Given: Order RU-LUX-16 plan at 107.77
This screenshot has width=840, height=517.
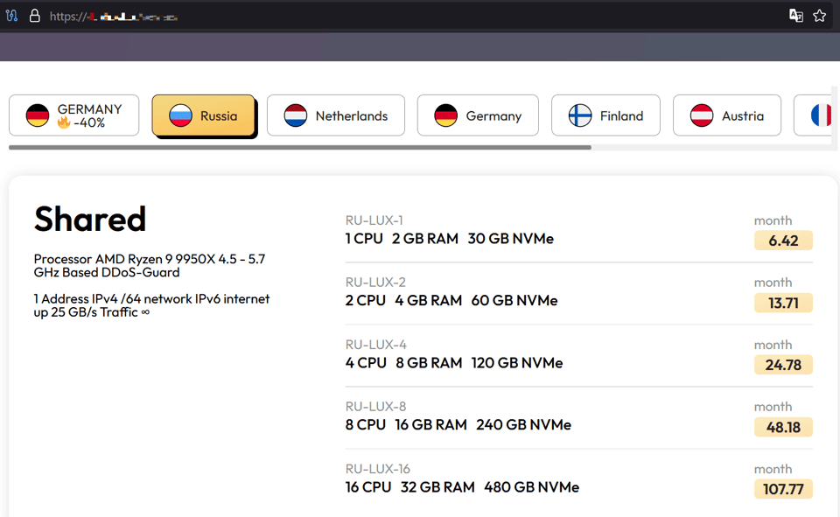Looking at the screenshot, I should click(783, 489).
